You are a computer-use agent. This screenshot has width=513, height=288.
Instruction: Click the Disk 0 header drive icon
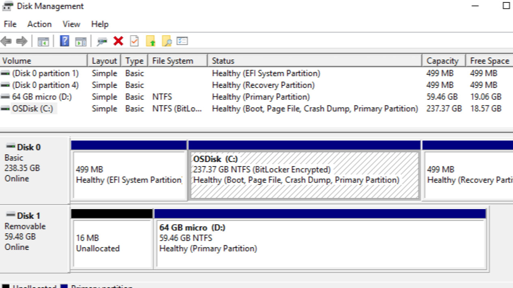tap(11, 147)
